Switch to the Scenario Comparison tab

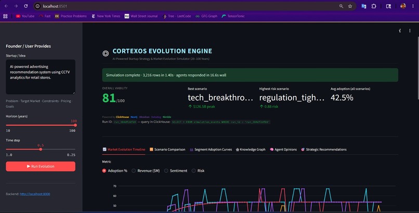[x=167, y=150]
